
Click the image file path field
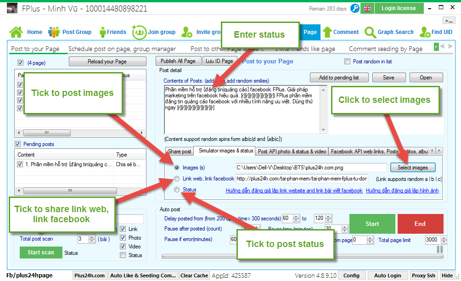coord(311,168)
